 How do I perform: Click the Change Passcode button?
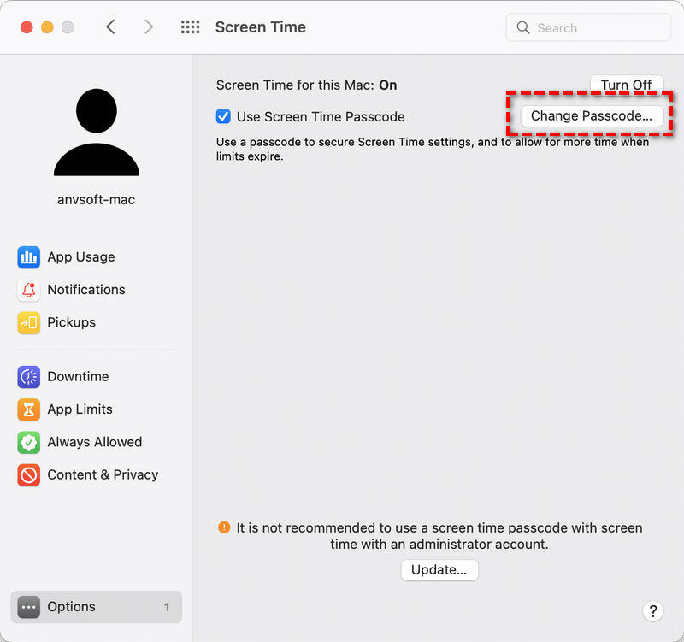click(591, 116)
